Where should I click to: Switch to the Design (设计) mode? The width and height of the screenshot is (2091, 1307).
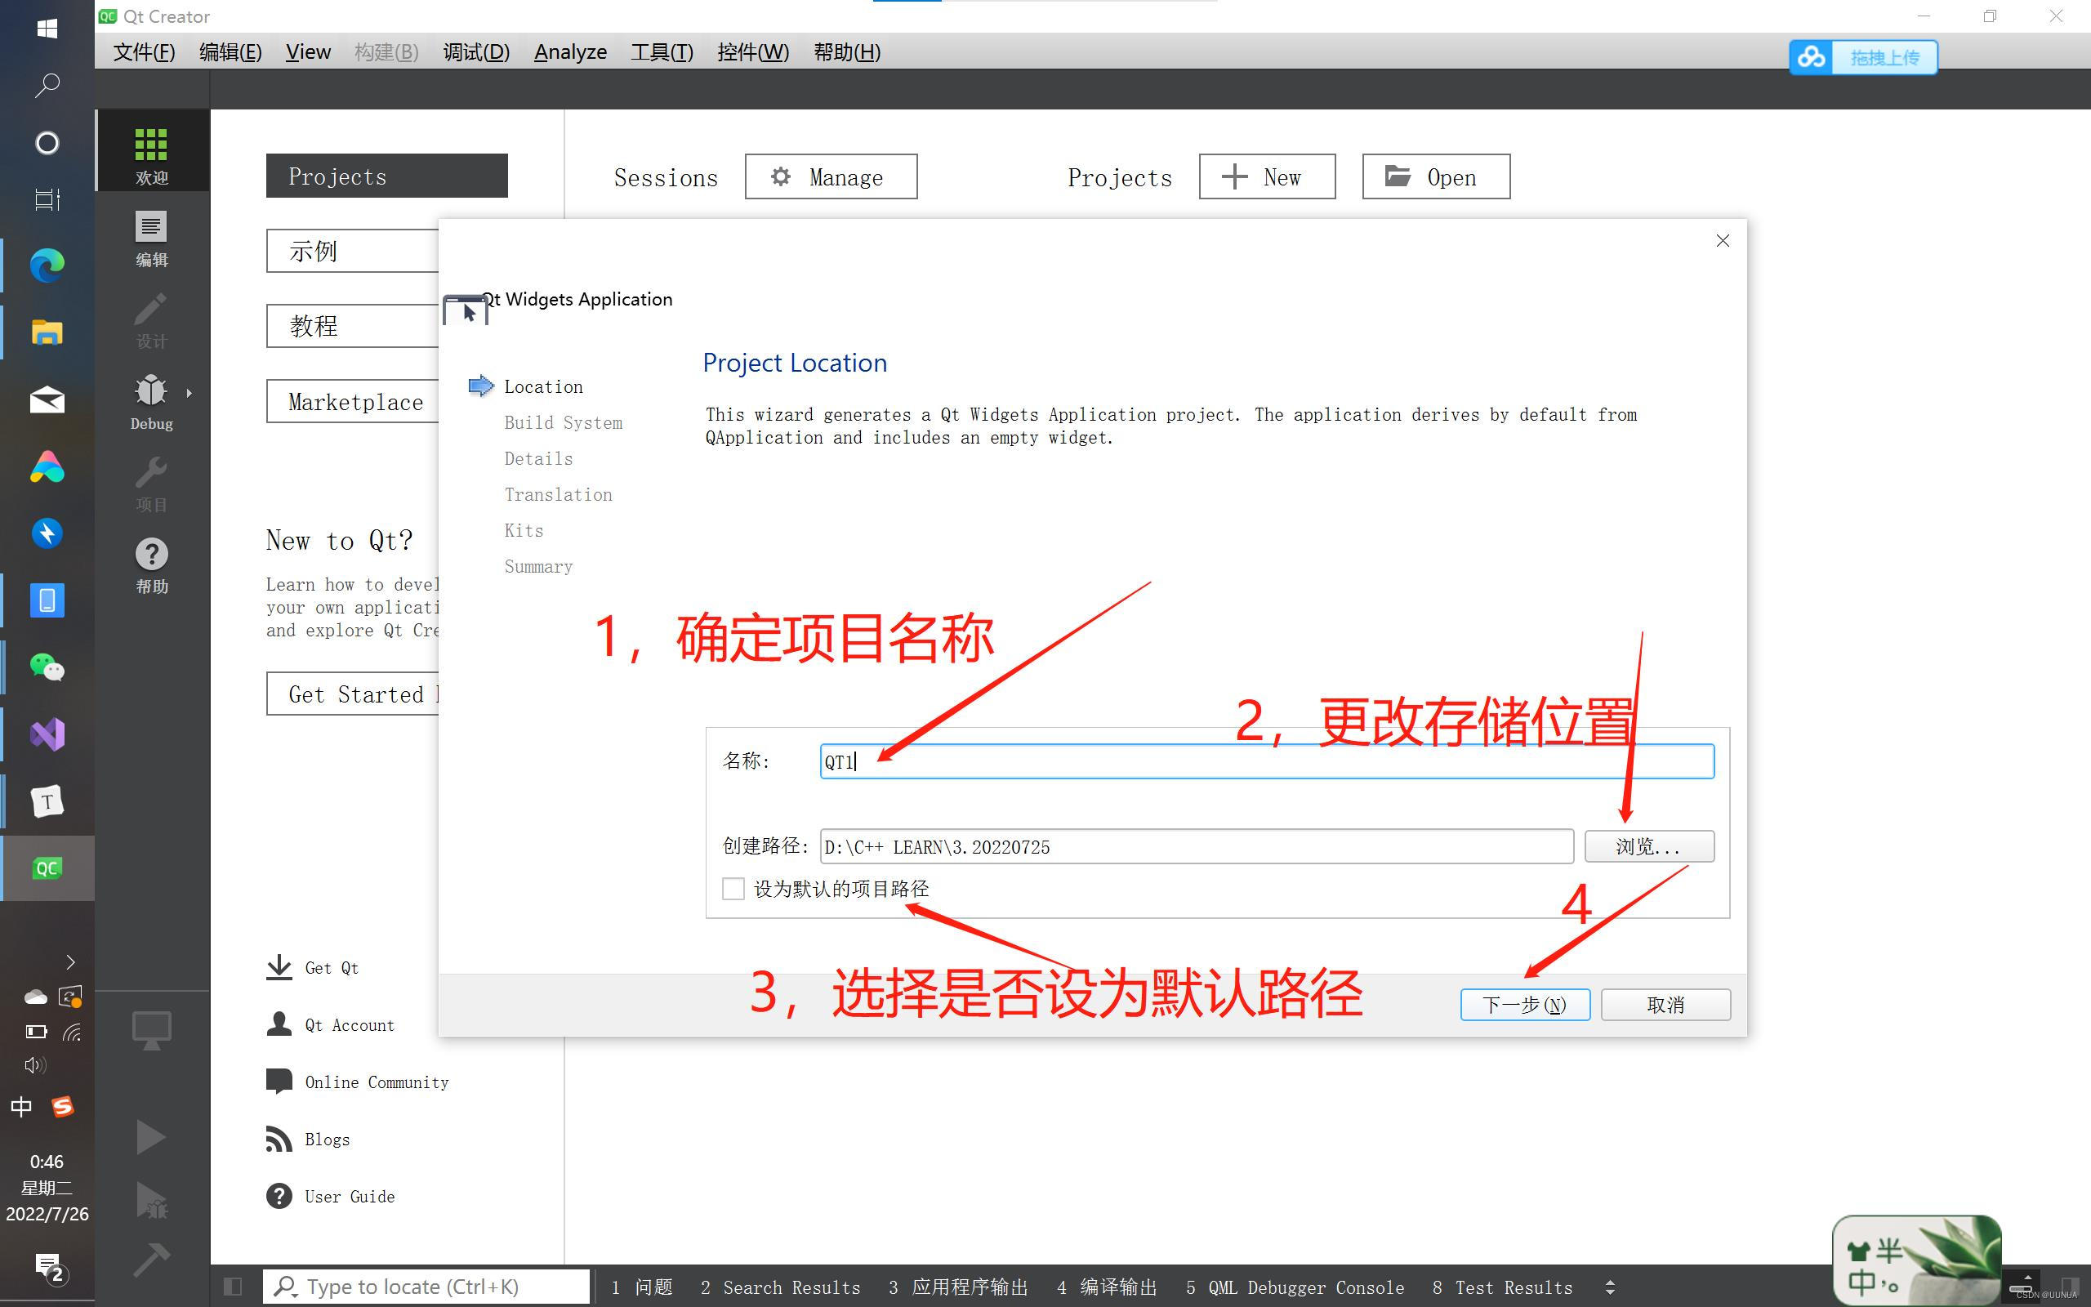point(151,321)
